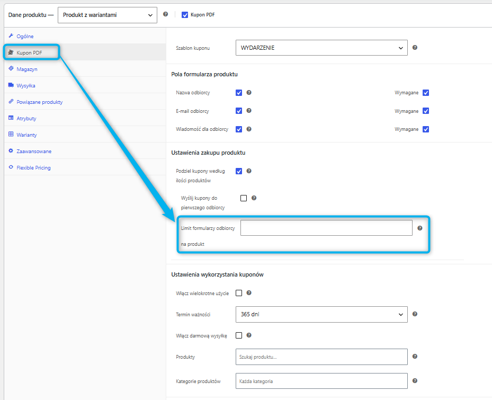The width and height of the screenshot is (492, 400).
Task: Show help for Limit formularzy odbiorcy
Action: (420, 228)
